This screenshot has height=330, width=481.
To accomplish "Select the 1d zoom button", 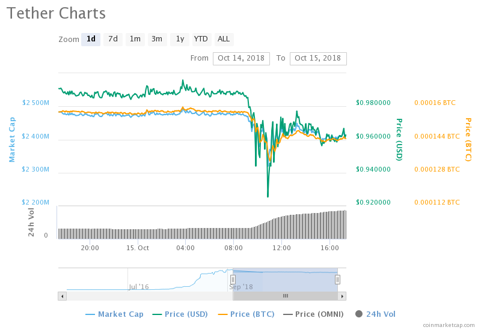I will pyautogui.click(x=91, y=39).
